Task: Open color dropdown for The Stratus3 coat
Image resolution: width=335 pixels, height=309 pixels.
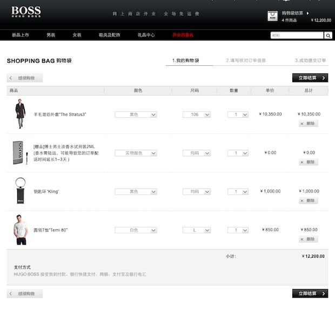Action: (x=136, y=115)
